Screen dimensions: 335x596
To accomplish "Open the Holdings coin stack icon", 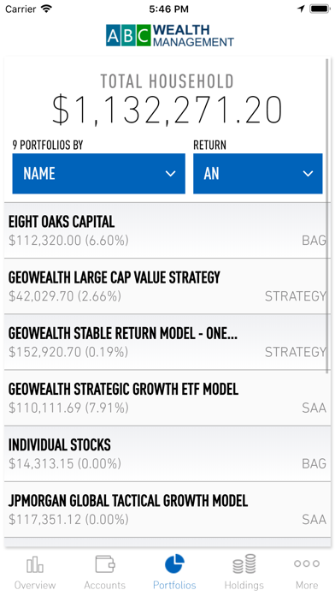I will (x=244, y=563).
